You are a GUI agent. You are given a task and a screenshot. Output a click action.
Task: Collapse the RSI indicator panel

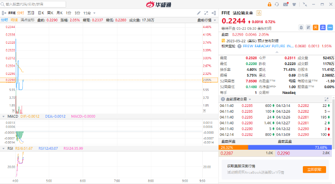4,148
